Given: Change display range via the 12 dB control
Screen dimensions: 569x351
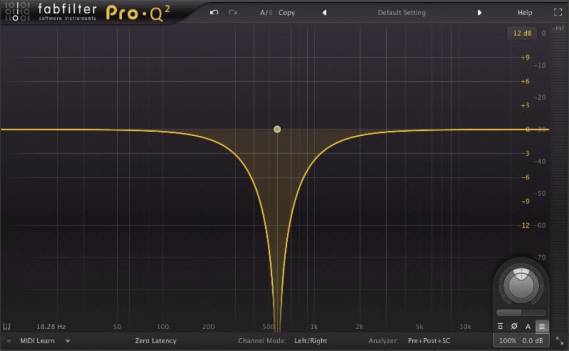Looking at the screenshot, I should pyautogui.click(x=521, y=33).
